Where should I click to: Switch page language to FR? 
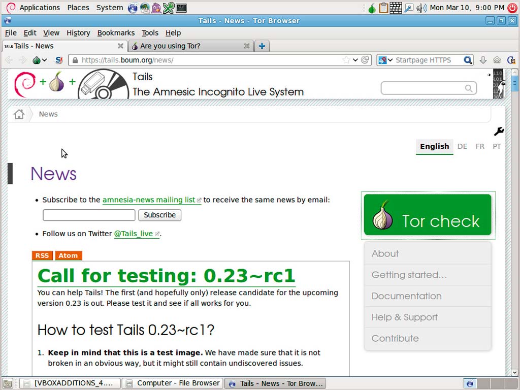click(479, 147)
